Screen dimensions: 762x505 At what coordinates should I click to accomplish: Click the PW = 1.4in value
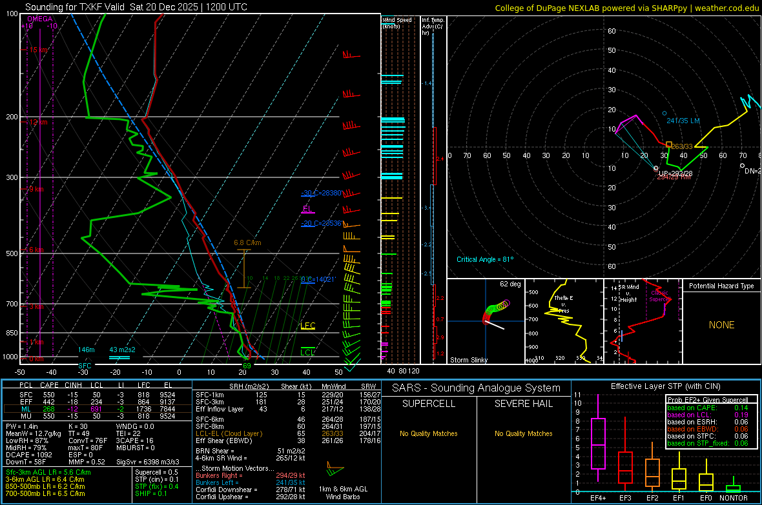[22, 426]
